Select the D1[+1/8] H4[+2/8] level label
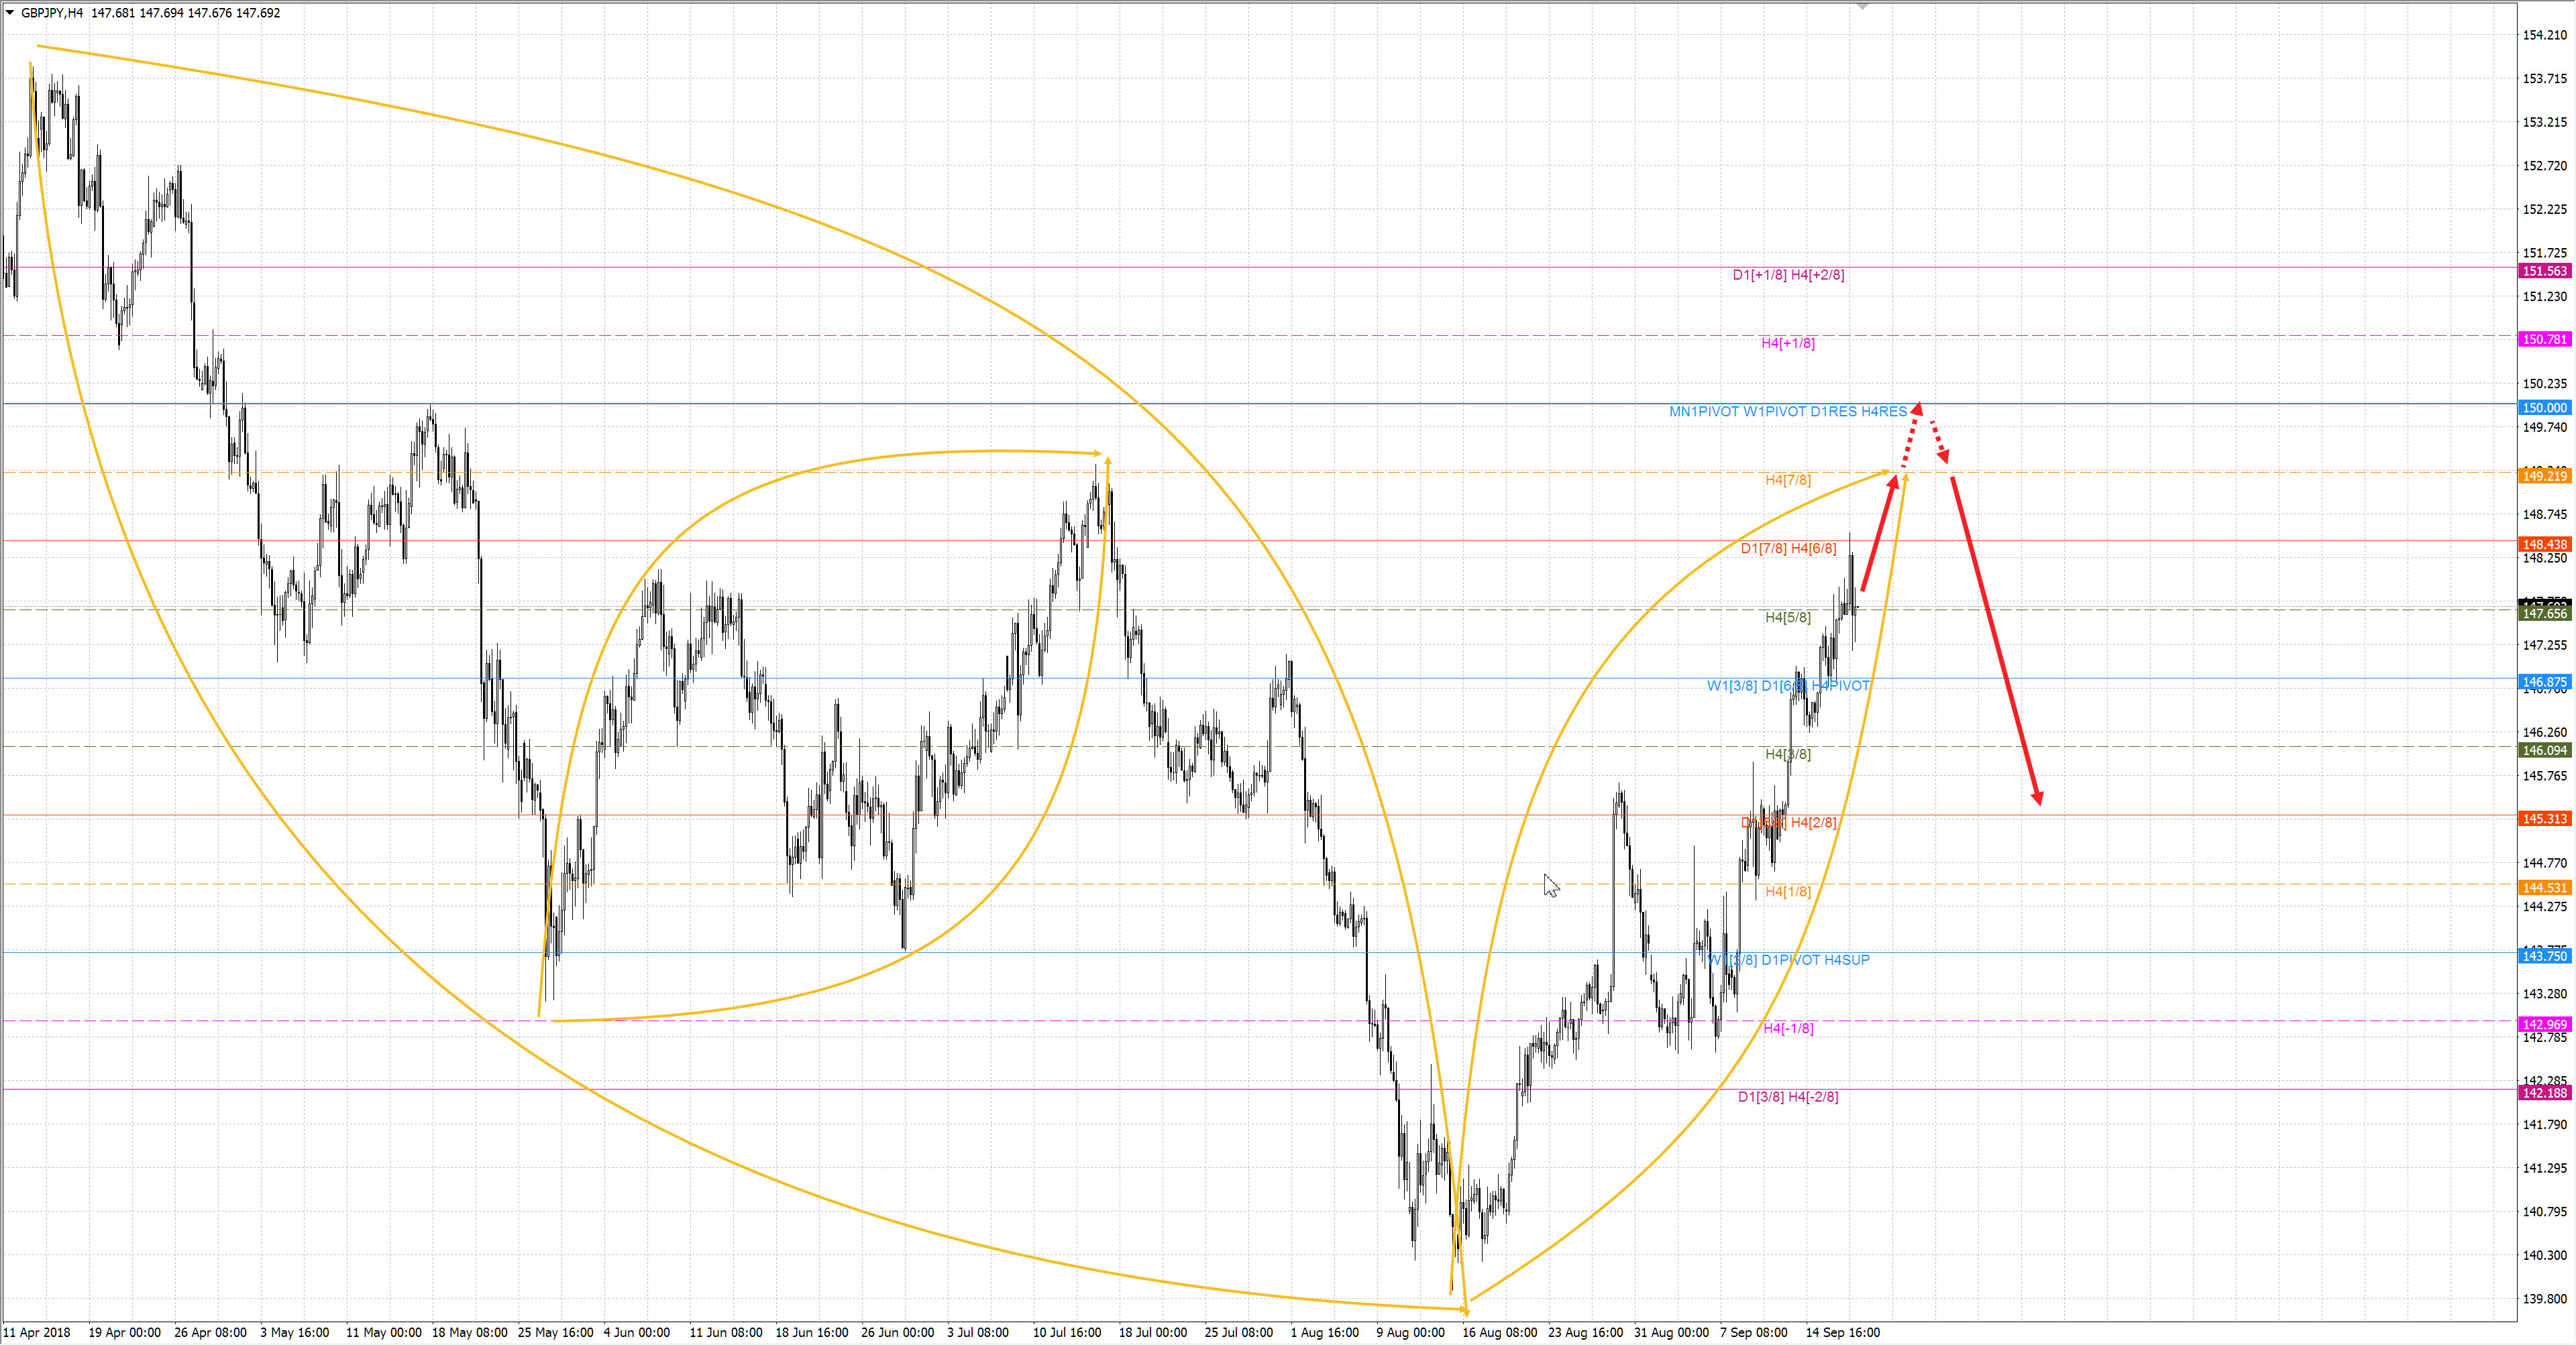This screenshot has width=2576, height=1345. click(x=1788, y=275)
